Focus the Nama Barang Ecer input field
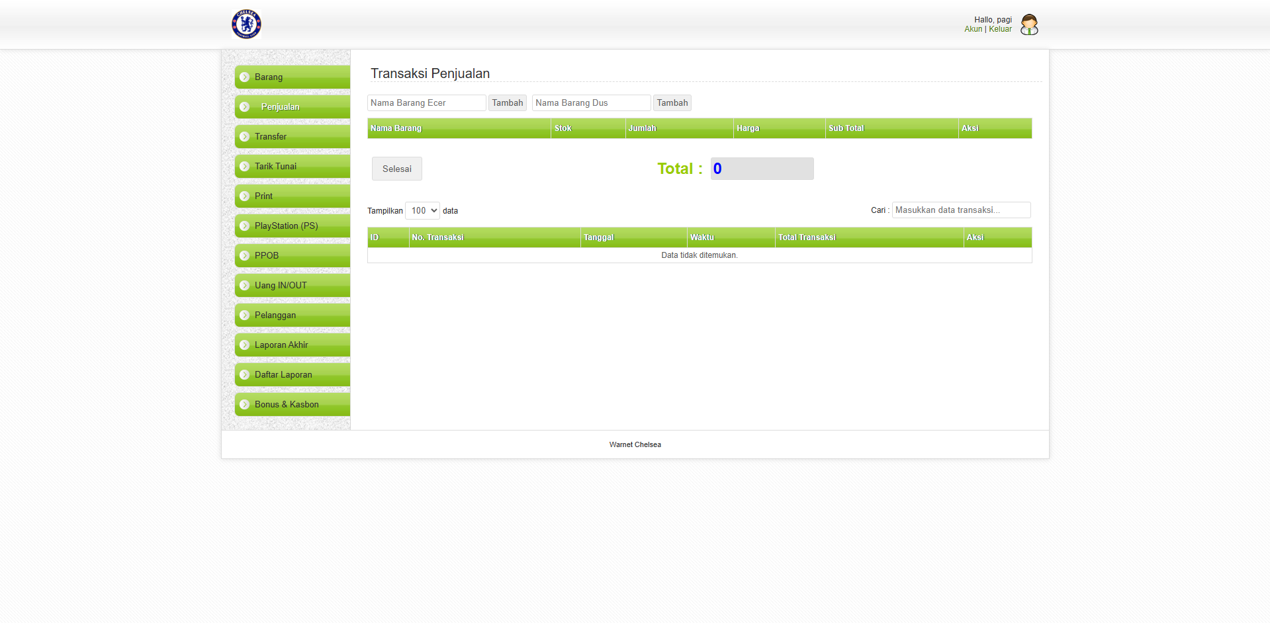Viewport: 1270px width, 623px height. [x=426, y=103]
